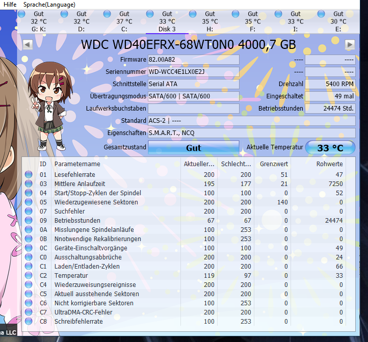Click the Standard ACS-2 field
This screenshot has width=368, height=342.
252,121
